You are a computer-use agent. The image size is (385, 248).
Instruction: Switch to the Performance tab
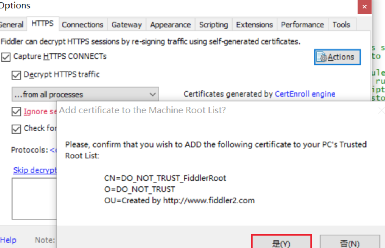point(302,25)
